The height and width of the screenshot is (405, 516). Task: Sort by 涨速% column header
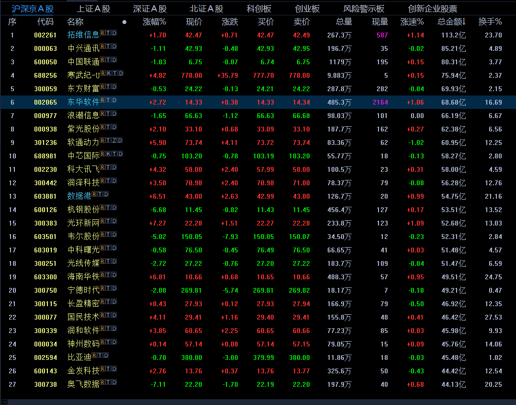412,22
